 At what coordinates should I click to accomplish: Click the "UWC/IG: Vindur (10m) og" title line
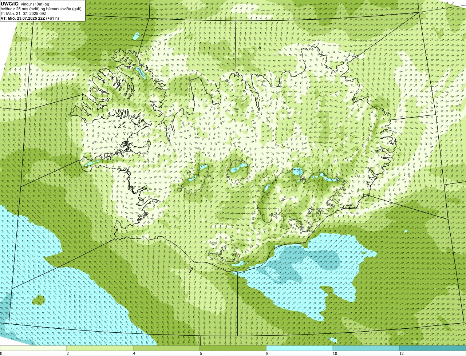[x=25, y=4]
